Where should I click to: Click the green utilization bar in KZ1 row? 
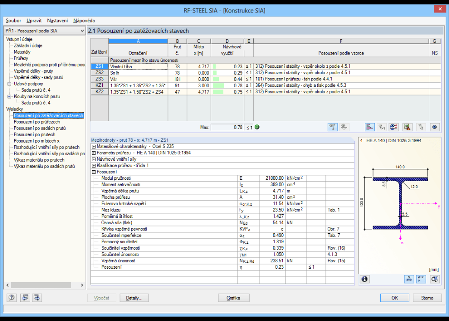pos(218,86)
